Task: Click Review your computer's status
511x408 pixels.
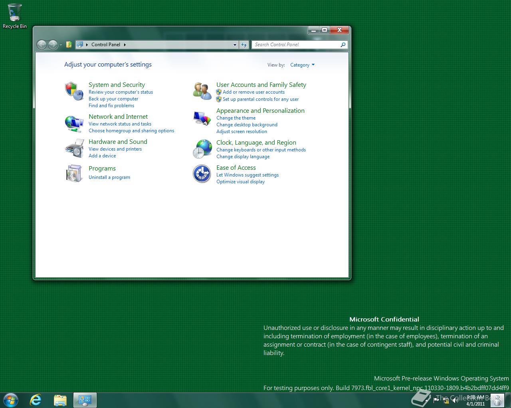Action: coord(121,92)
